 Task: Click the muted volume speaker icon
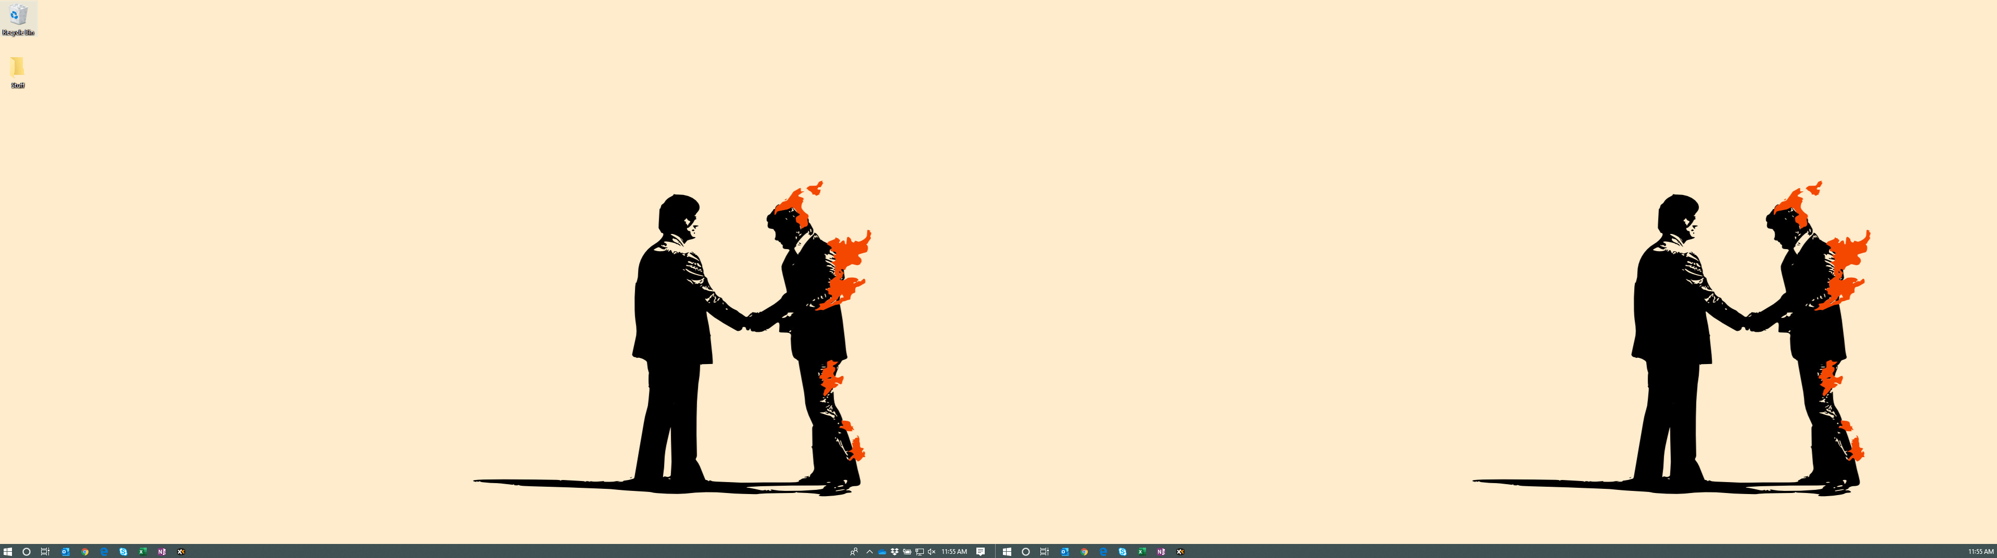932,552
